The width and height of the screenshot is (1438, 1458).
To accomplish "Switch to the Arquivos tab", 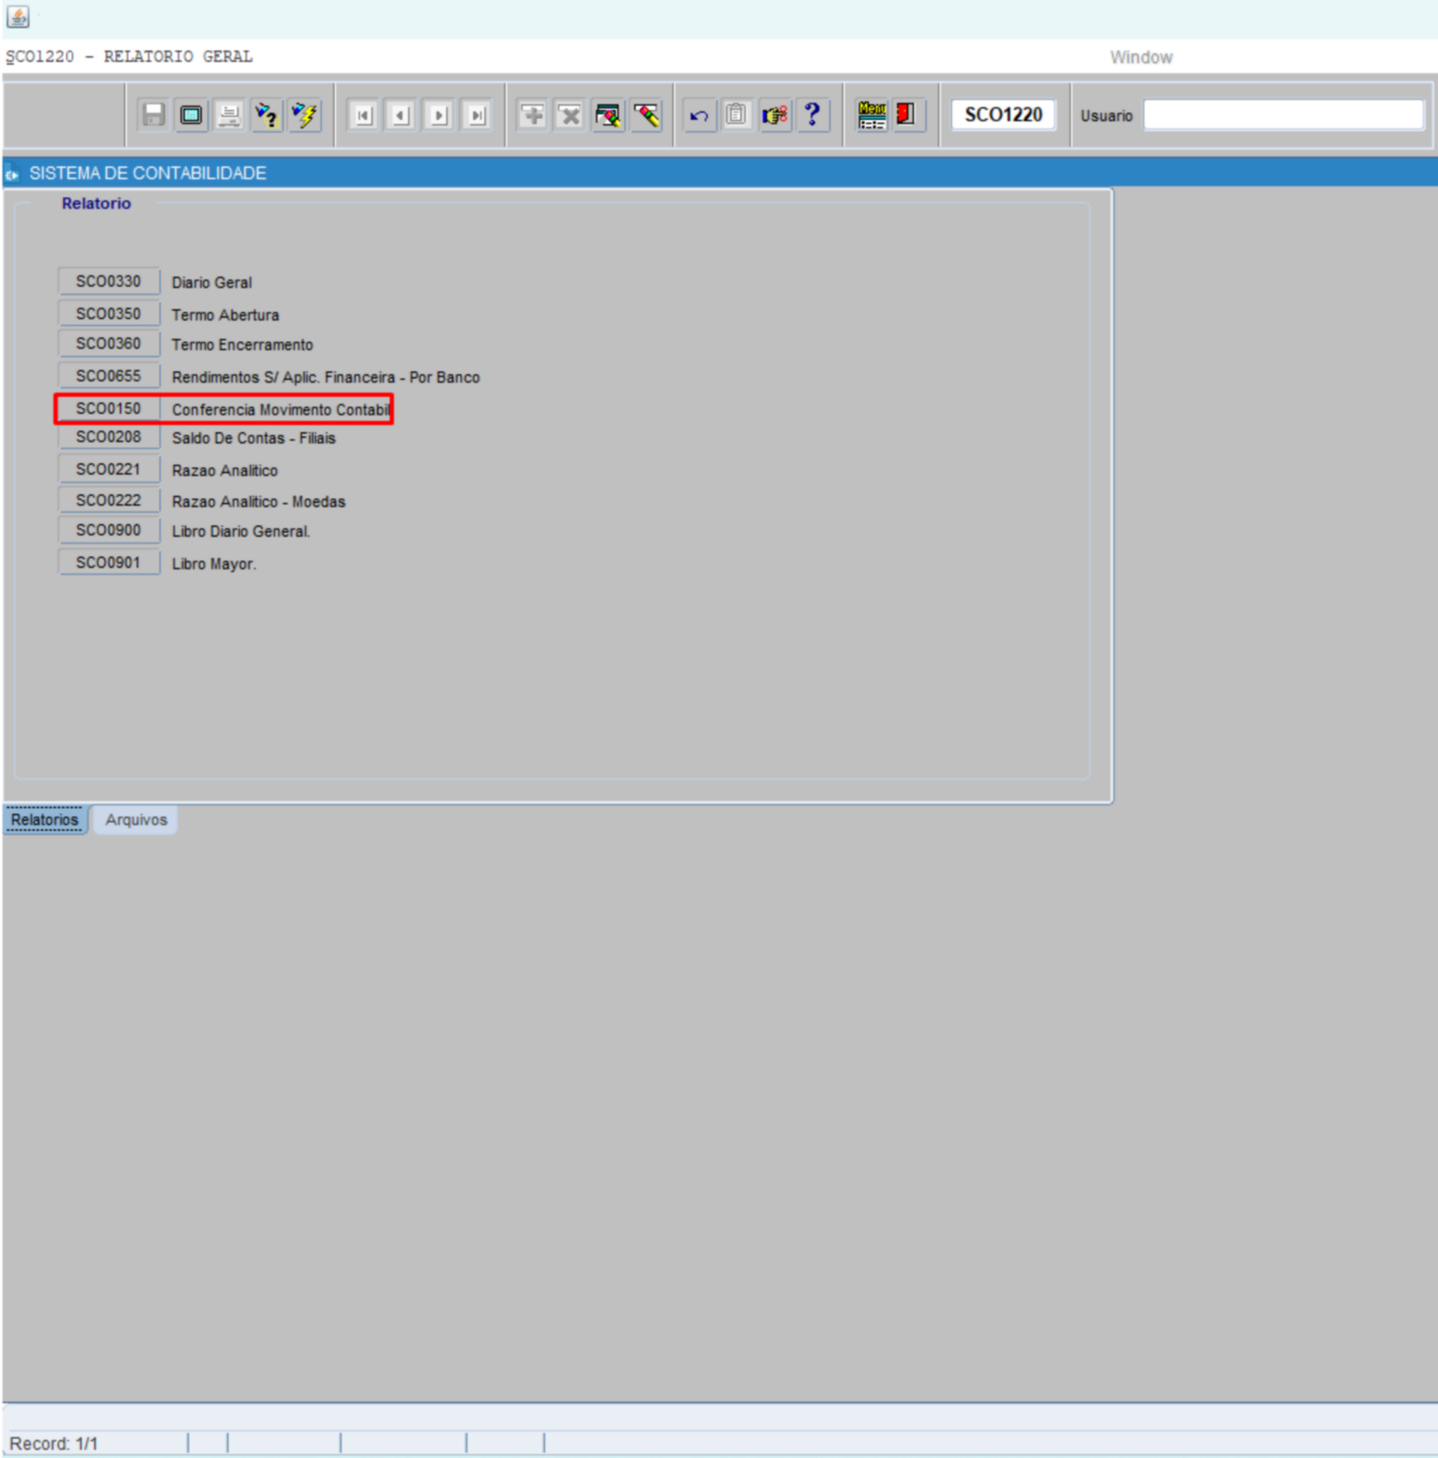I will pyautogui.click(x=136, y=820).
